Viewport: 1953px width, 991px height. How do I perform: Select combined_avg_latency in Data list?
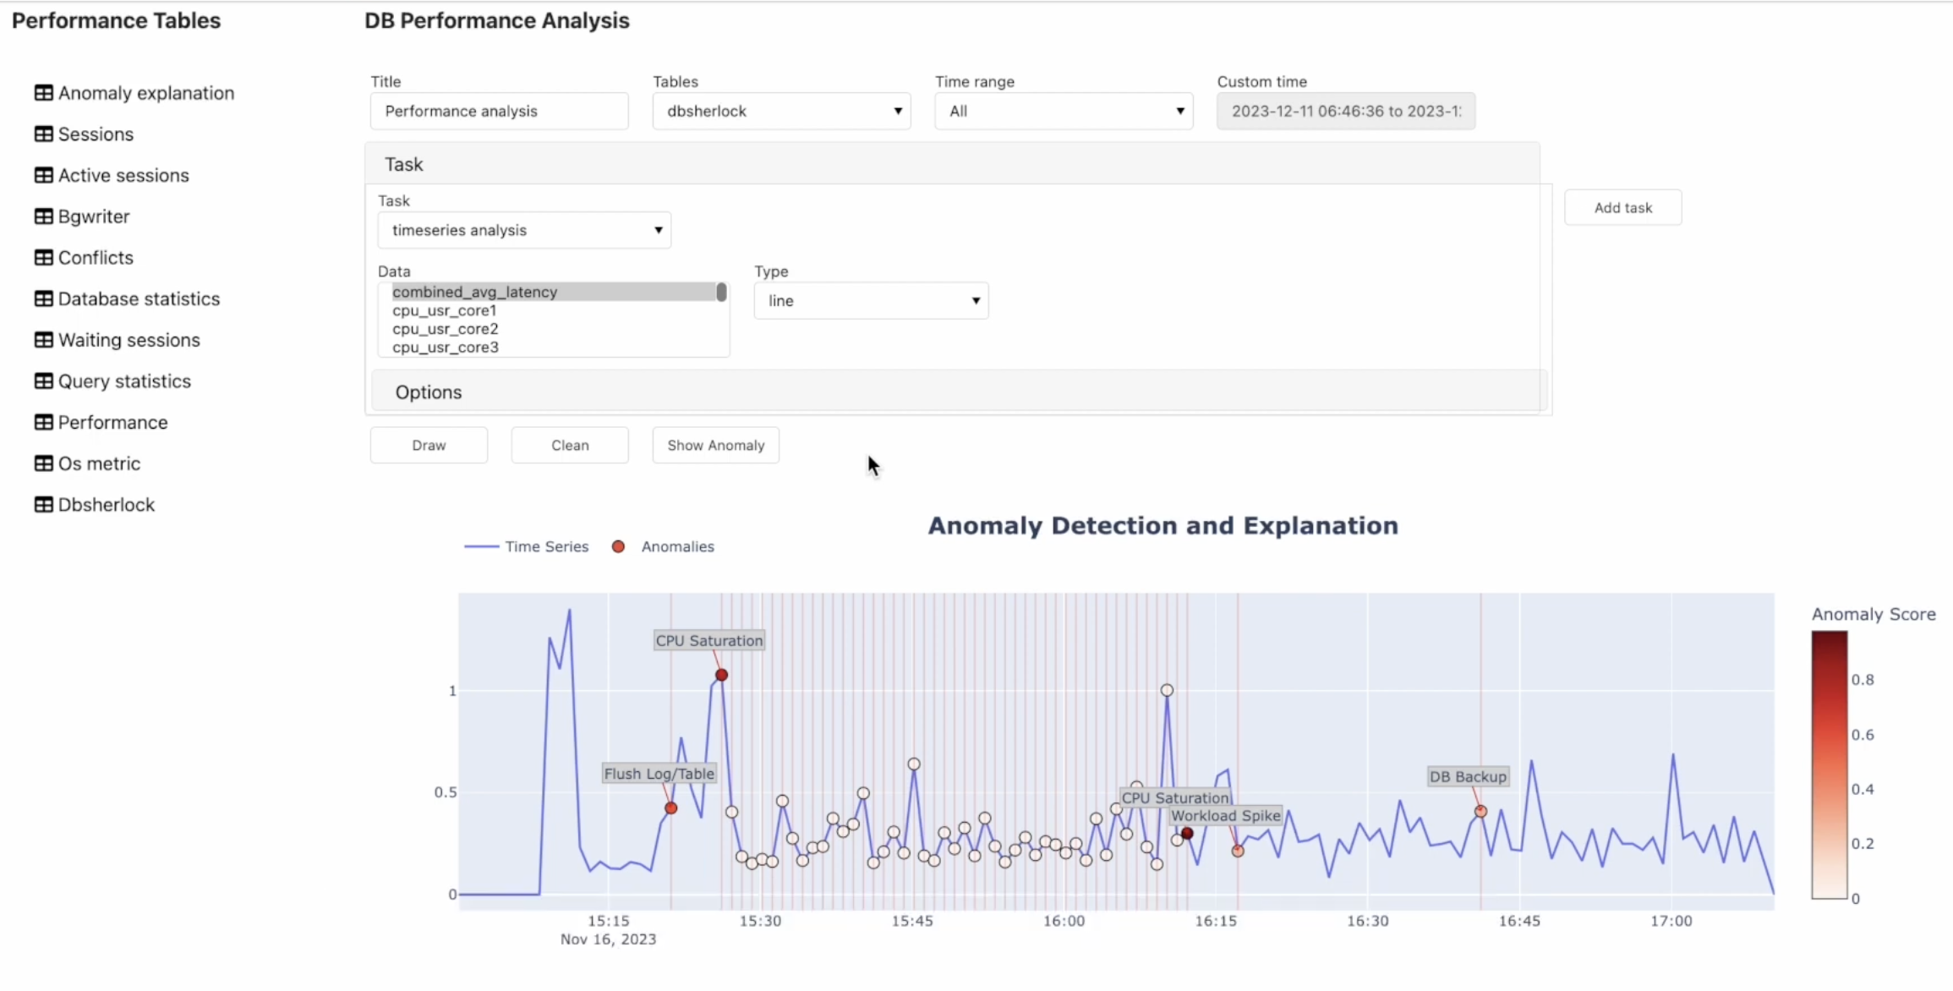point(554,292)
